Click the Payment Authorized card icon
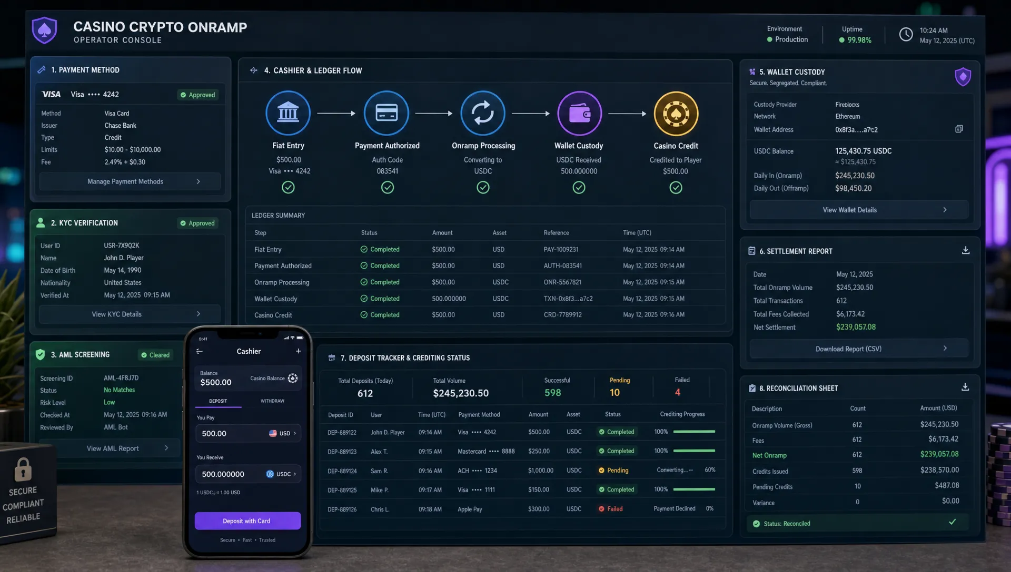1011x572 pixels. pyautogui.click(x=386, y=113)
